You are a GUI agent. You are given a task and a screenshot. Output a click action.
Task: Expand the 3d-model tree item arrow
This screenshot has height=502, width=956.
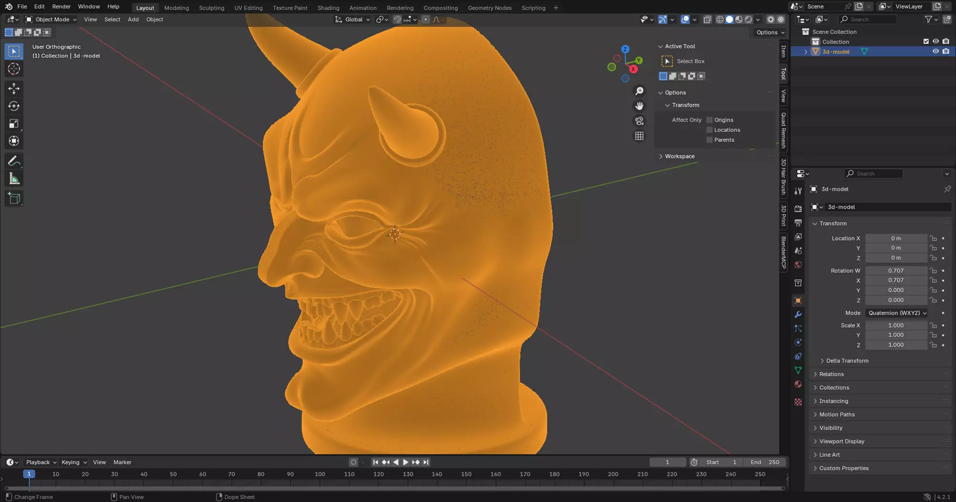point(805,52)
